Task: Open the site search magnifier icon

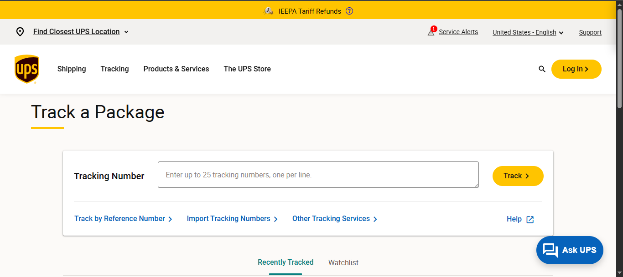Action: pyautogui.click(x=542, y=69)
